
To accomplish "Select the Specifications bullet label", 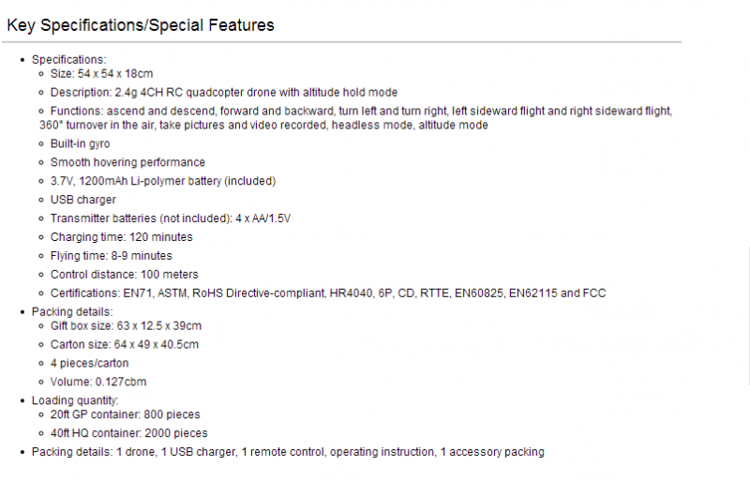I will click(68, 60).
